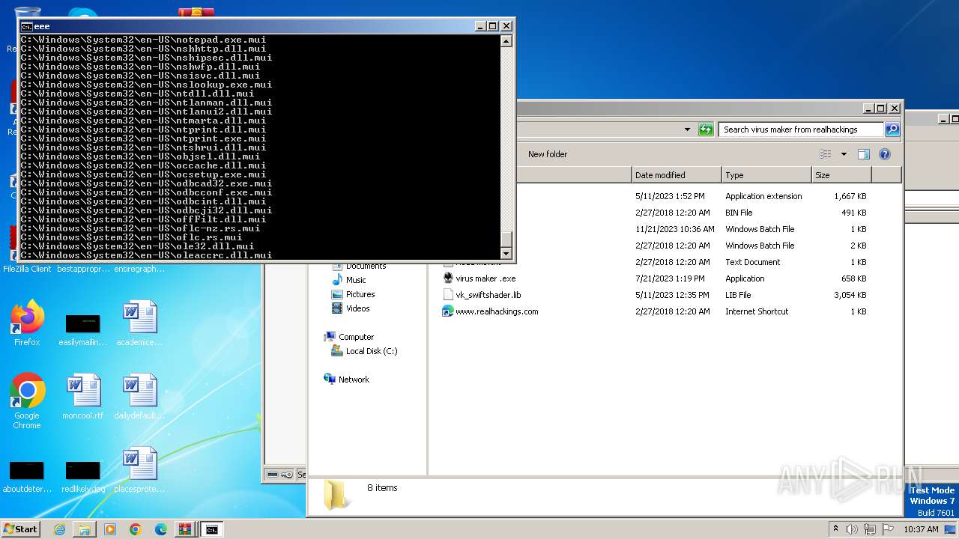Open Explorer help question mark icon

[884, 154]
